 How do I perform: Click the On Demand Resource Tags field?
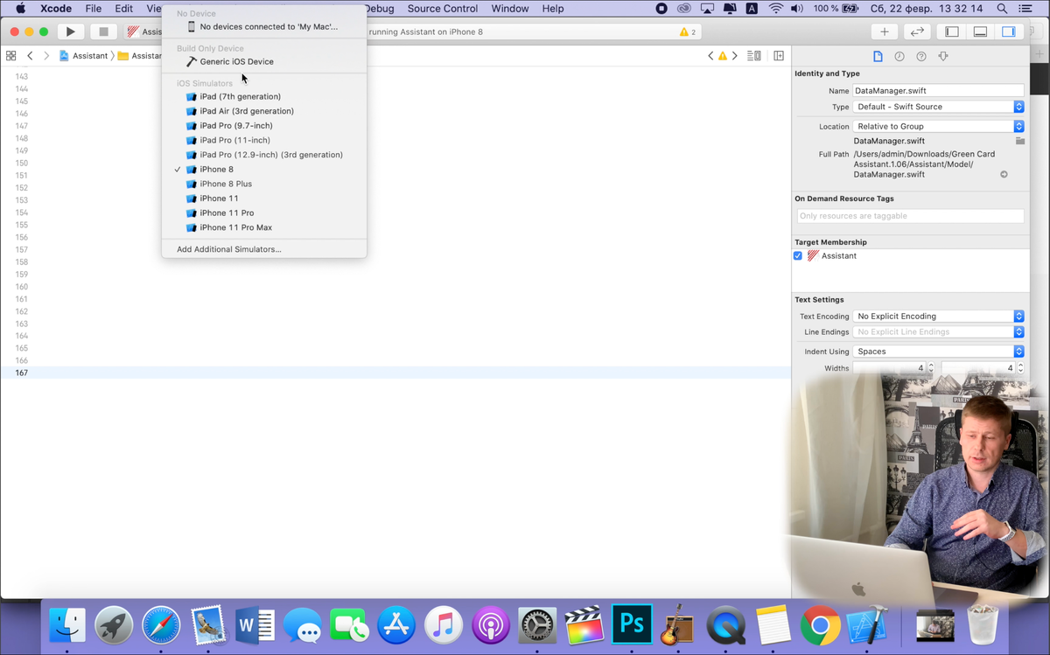pyautogui.click(x=910, y=216)
